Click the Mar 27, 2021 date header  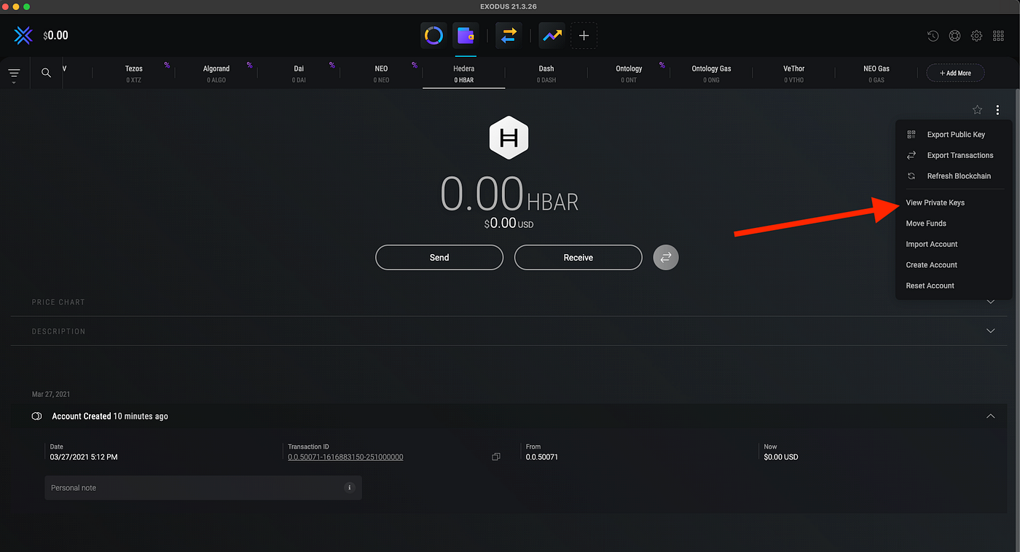pos(51,394)
